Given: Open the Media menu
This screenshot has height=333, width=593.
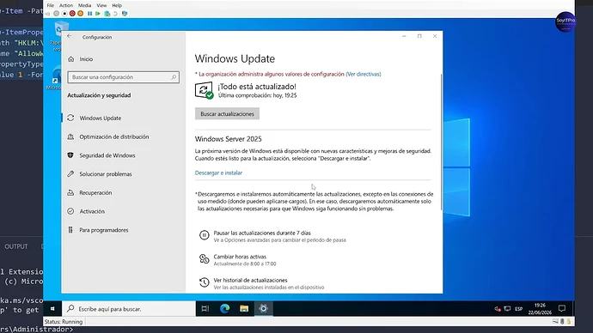Looking at the screenshot, I should [x=84, y=5].
